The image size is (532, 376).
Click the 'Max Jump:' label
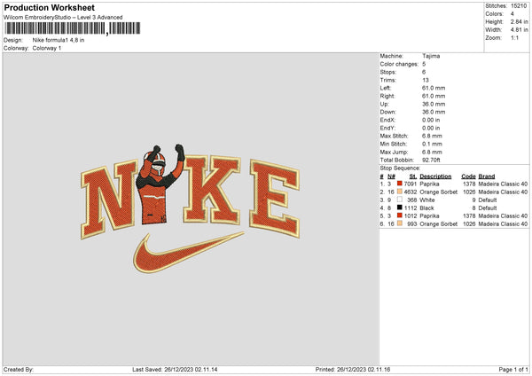click(394, 152)
